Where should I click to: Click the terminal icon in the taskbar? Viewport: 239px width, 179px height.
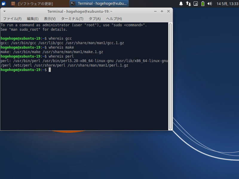pyautogui.click(x=73, y=4)
